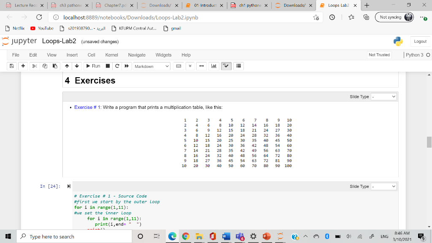The image size is (432, 243).
Task: Move the selected cell up
Action: click(x=67, y=66)
